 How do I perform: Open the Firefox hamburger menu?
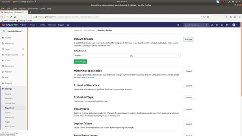[x=239, y=17]
